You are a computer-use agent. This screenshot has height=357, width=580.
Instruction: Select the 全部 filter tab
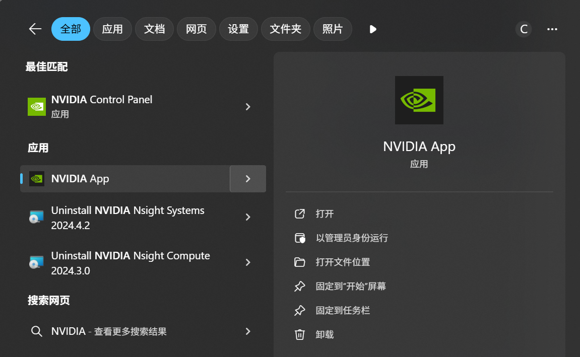[x=71, y=29]
